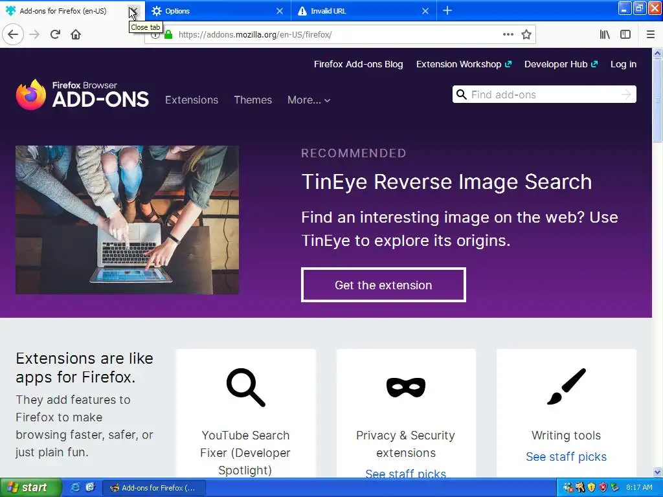
Task: Go back using the back arrow button
Action: pyautogui.click(x=13, y=34)
